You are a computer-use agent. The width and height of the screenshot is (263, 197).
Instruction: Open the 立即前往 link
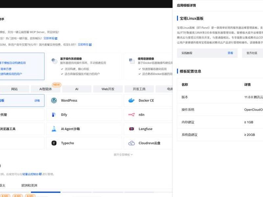83,45
